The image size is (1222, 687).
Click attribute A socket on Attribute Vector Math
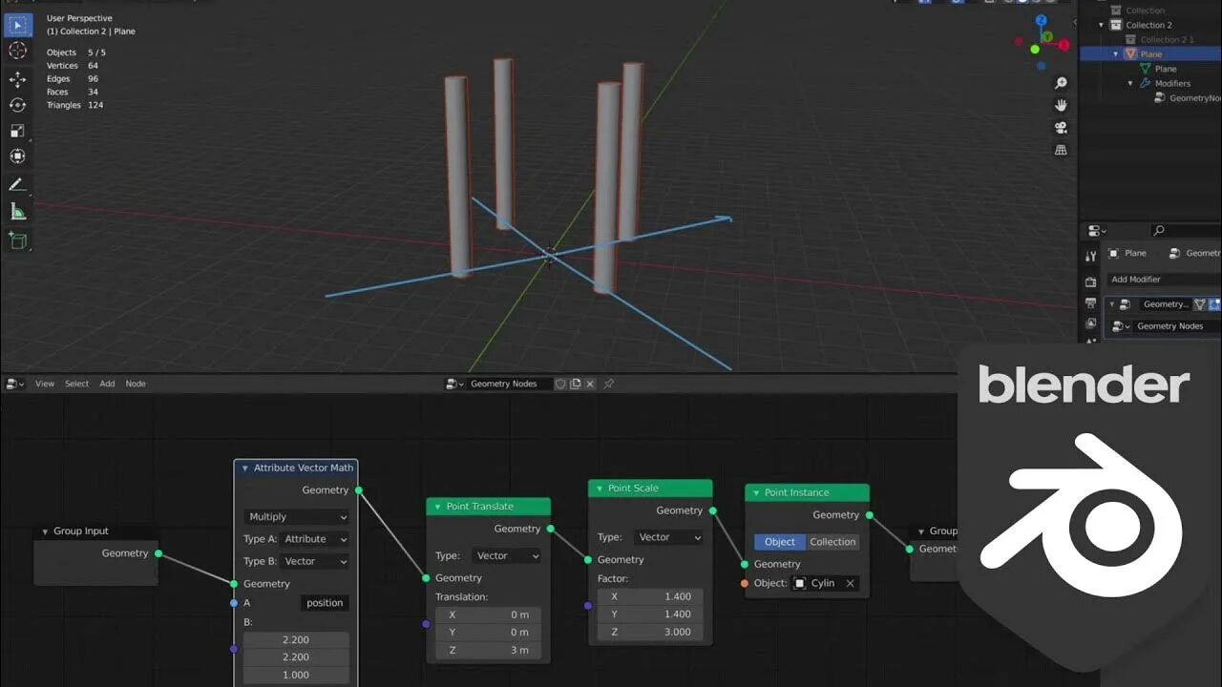[x=234, y=603]
